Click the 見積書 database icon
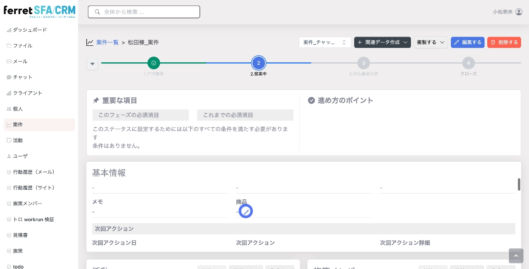Viewport: 529px width, 269px height. [9, 235]
